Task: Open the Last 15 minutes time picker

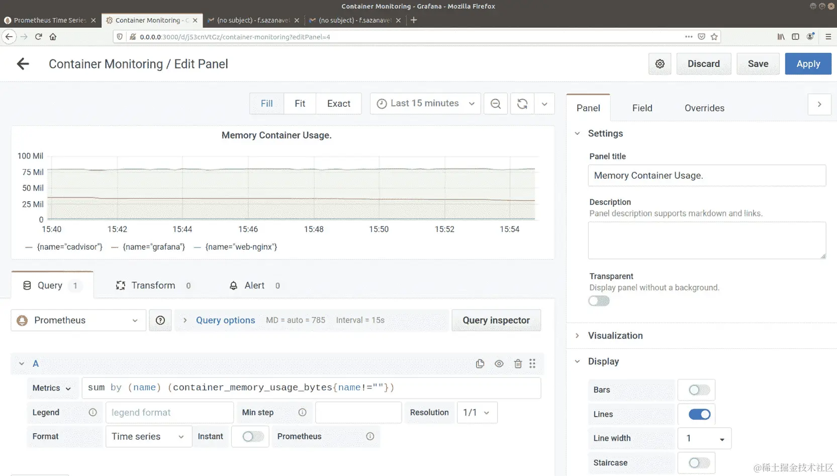Action: tap(425, 104)
